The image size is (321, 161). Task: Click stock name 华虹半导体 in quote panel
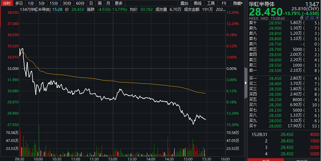(262, 4)
